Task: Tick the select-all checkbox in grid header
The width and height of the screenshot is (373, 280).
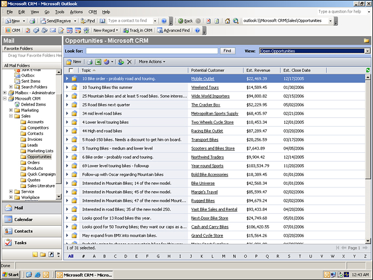Action: pos(70,70)
